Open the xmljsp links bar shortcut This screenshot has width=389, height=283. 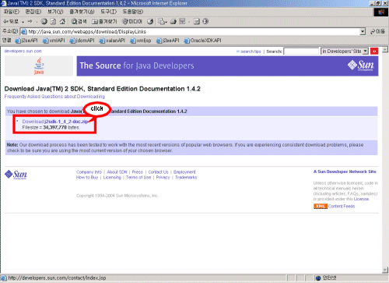[x=141, y=41]
